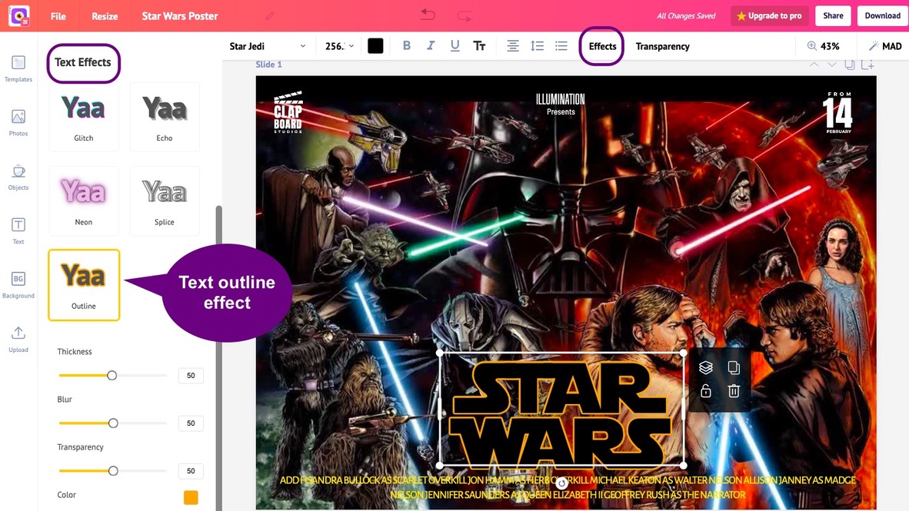Adjust line spacing icon
This screenshot has width=909, height=511.
[x=537, y=46]
